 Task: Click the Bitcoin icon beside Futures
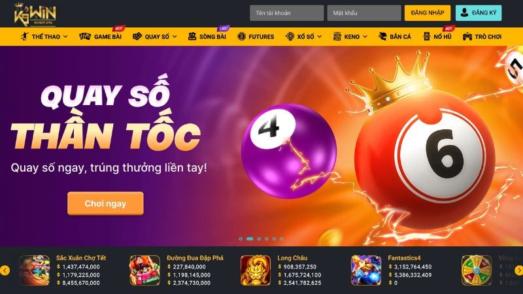(x=241, y=37)
